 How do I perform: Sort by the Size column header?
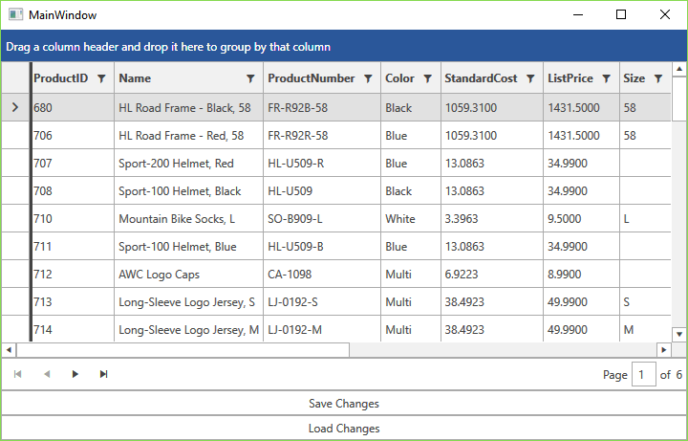tap(634, 78)
